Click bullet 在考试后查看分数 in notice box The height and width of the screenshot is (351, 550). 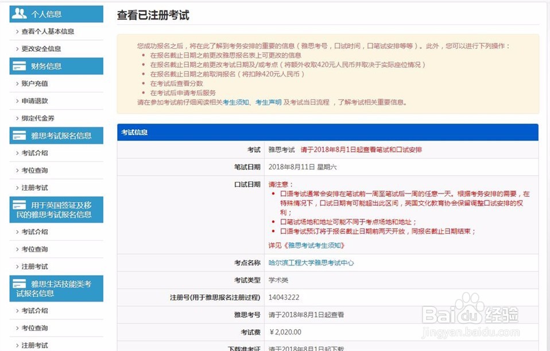point(176,83)
